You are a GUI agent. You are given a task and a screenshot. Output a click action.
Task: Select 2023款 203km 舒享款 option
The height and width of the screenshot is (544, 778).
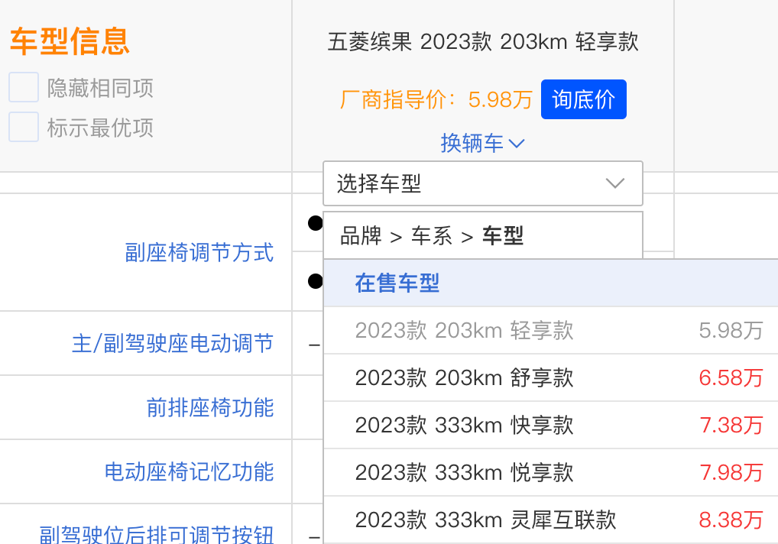click(x=551, y=378)
